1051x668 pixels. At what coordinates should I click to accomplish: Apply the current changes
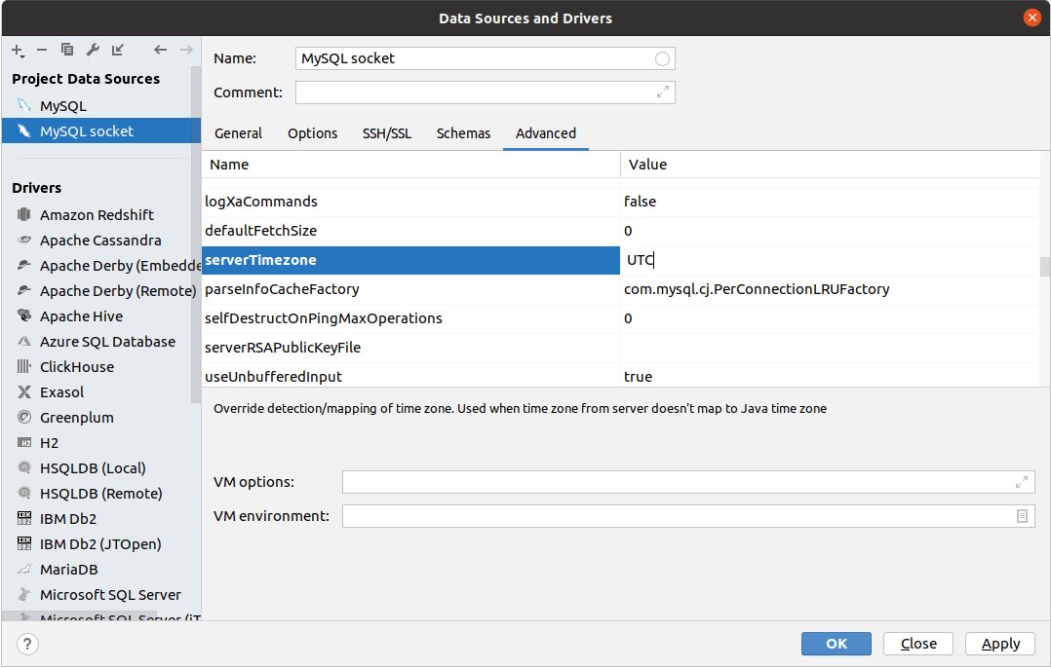(999, 644)
